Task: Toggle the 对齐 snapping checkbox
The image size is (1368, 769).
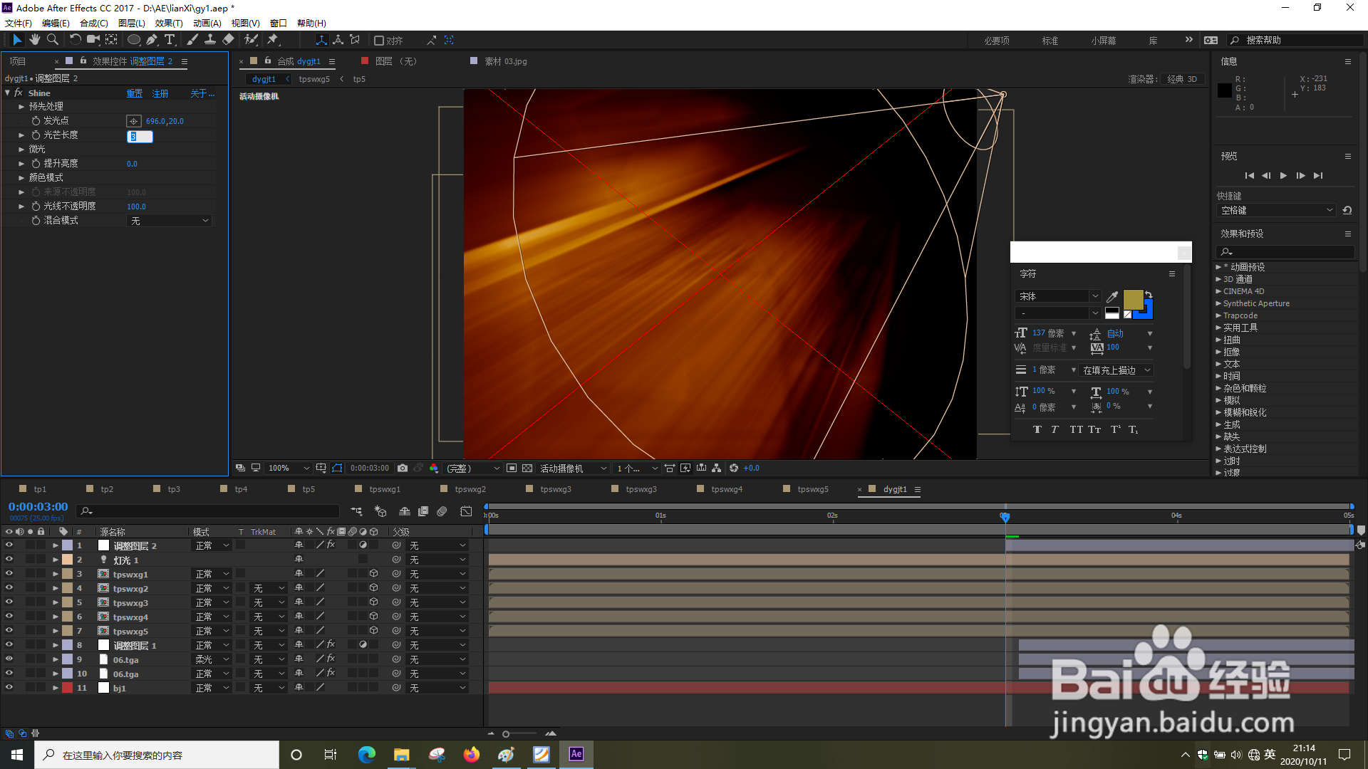Action: 379,41
